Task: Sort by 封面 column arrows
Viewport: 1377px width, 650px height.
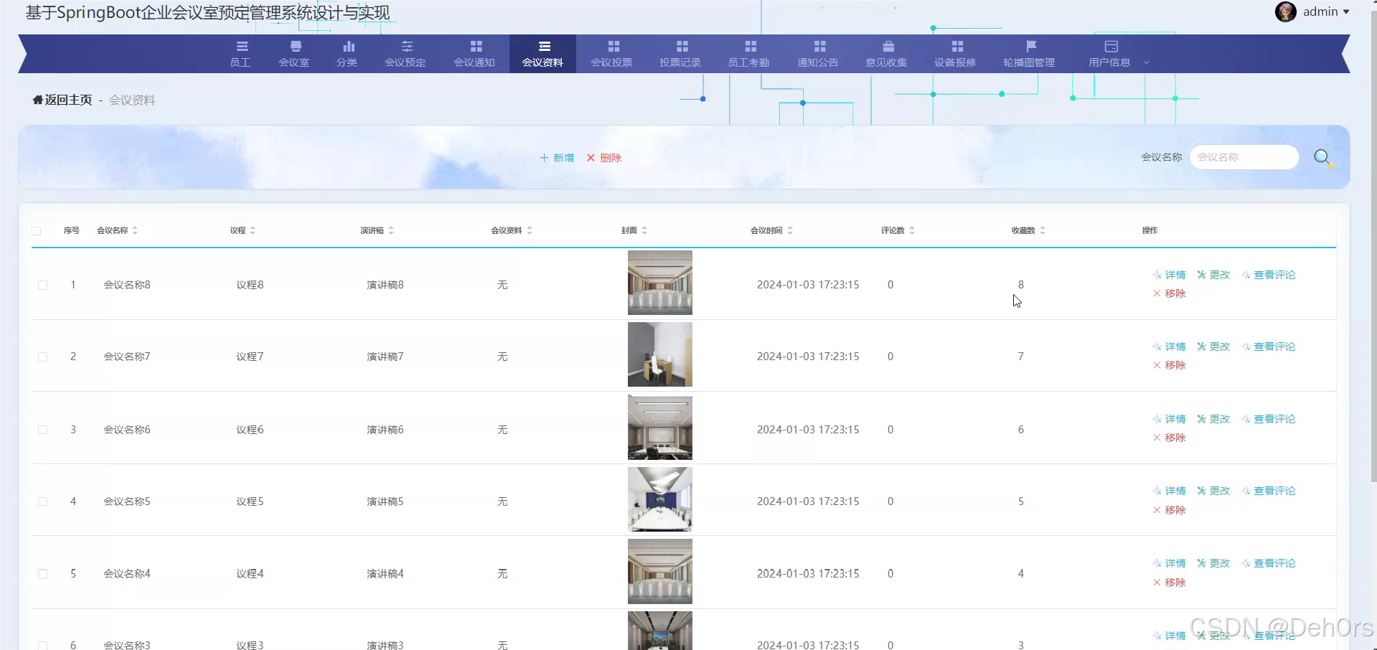Action: (x=644, y=230)
